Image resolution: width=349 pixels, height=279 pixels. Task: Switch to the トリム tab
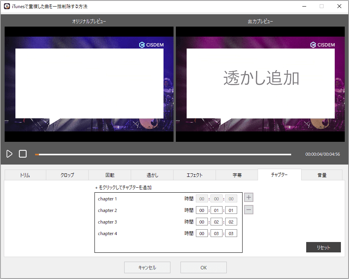coord(25,175)
